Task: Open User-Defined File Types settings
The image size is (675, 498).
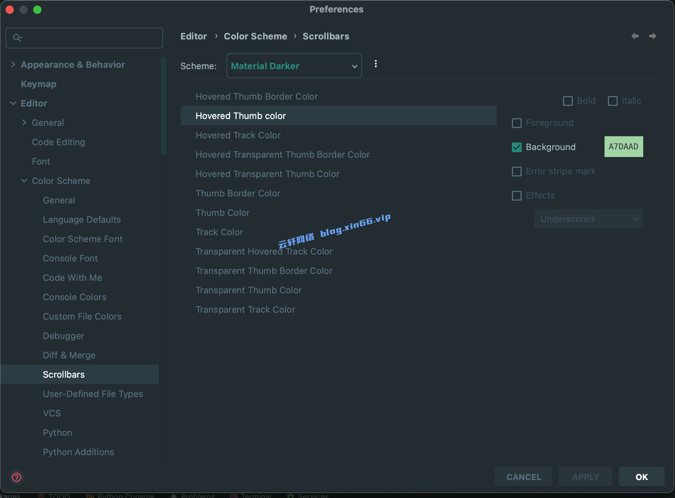Action: click(93, 394)
